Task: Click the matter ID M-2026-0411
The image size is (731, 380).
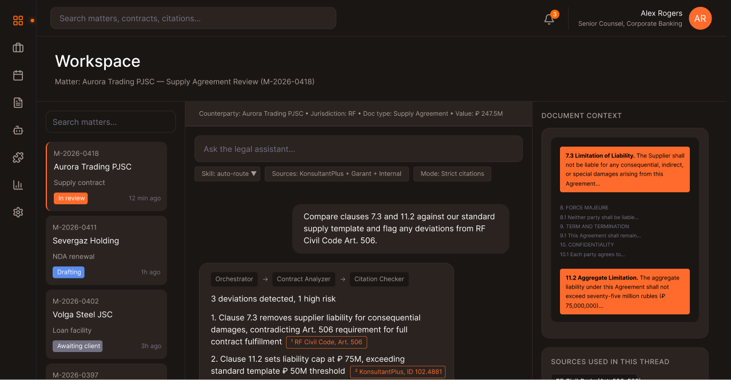Action: (76, 227)
